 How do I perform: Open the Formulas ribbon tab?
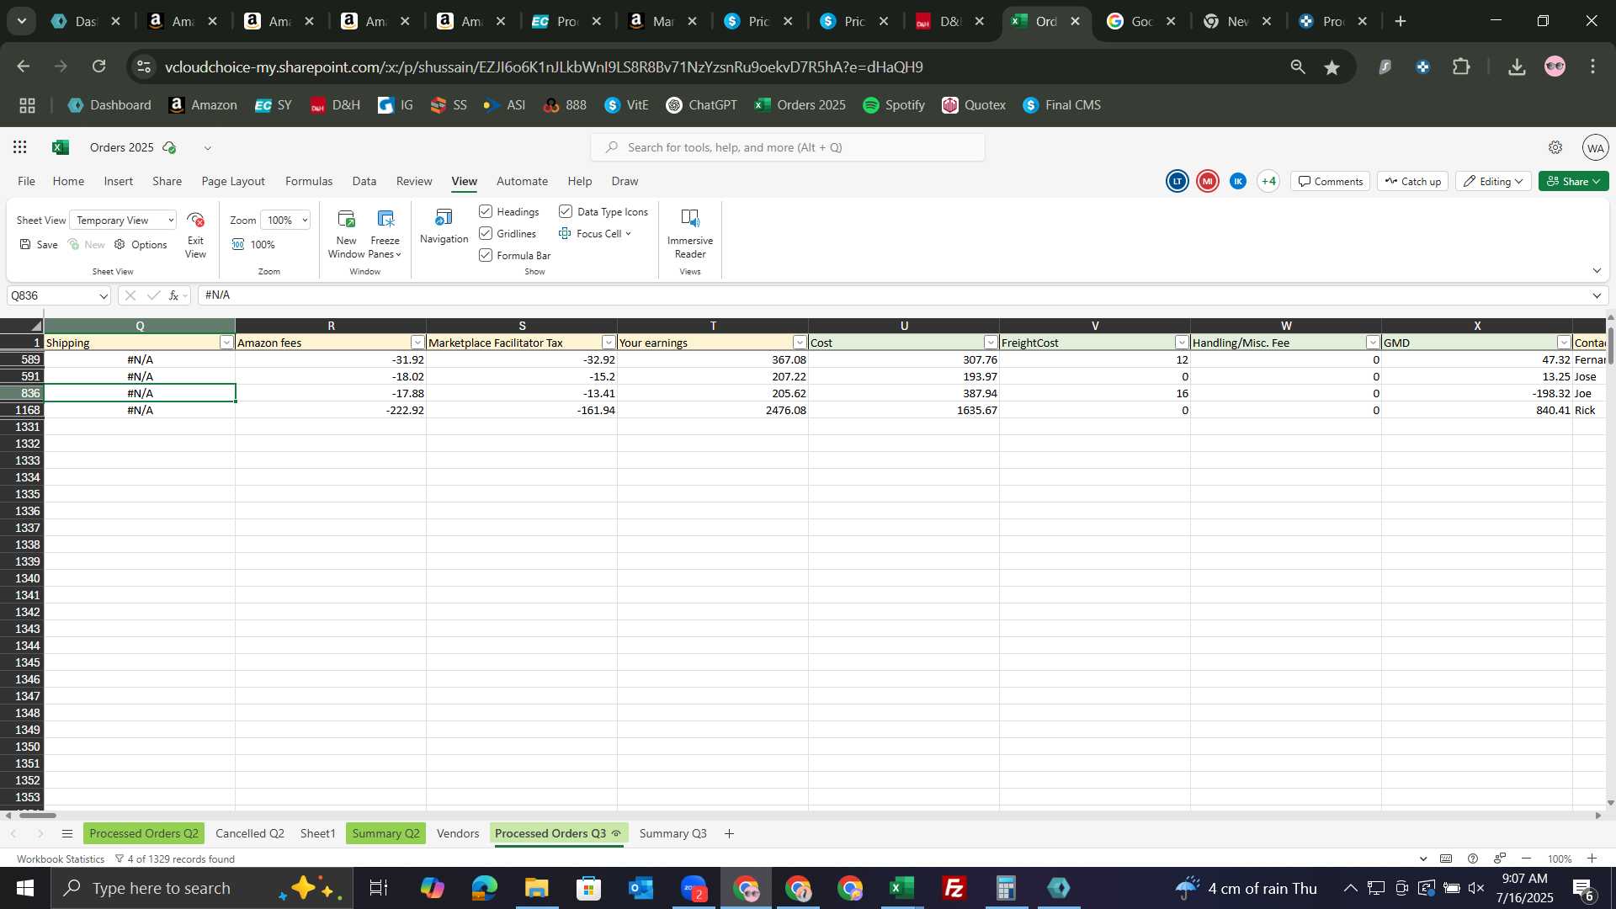pyautogui.click(x=309, y=181)
